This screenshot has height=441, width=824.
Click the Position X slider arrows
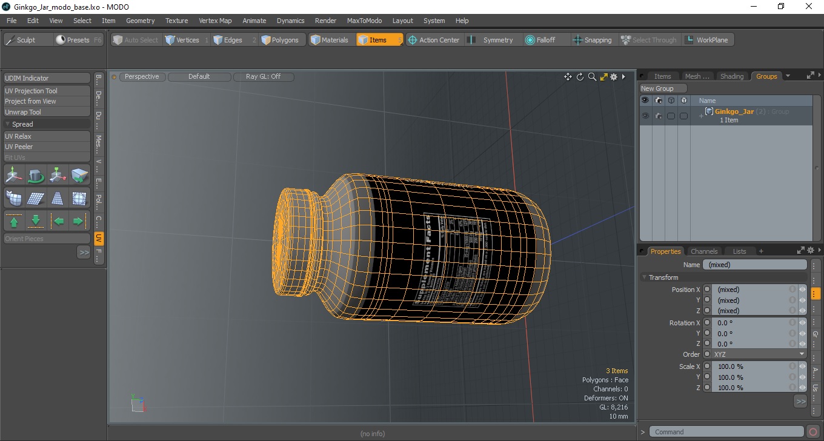tap(802, 290)
